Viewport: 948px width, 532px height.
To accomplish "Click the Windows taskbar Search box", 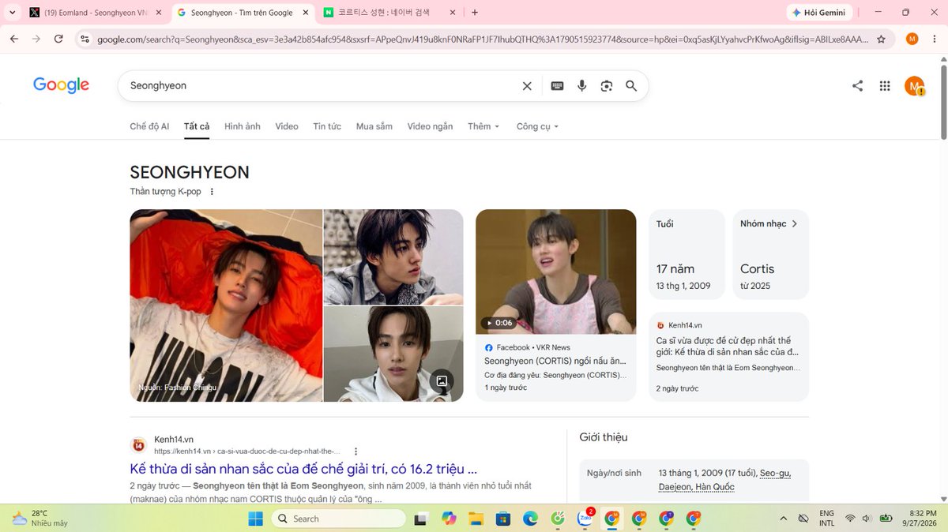I will [x=338, y=519].
